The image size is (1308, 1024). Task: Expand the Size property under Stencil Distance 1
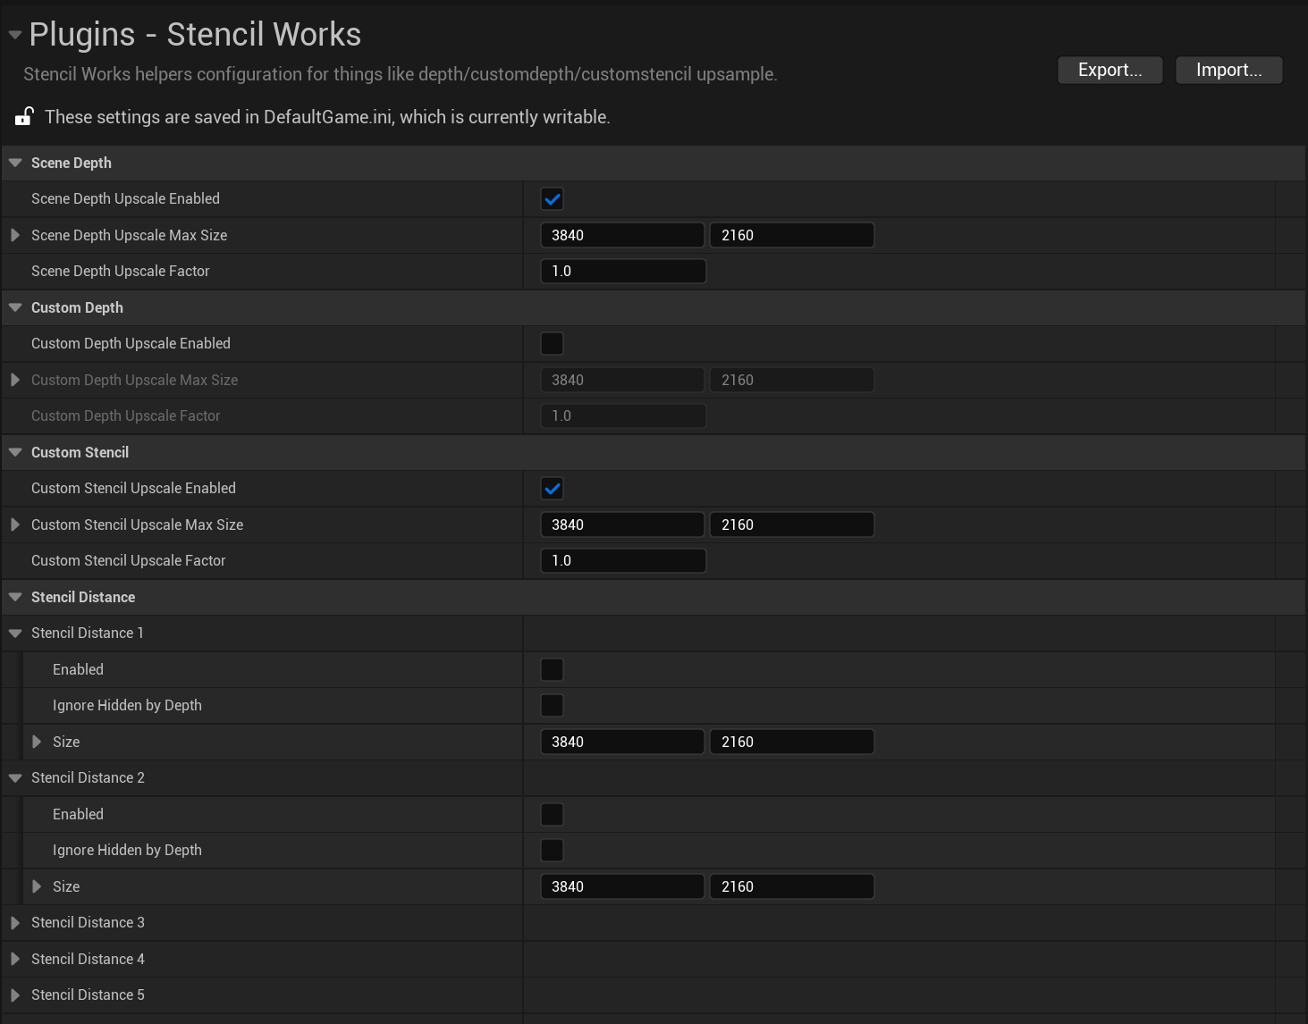pos(36,742)
